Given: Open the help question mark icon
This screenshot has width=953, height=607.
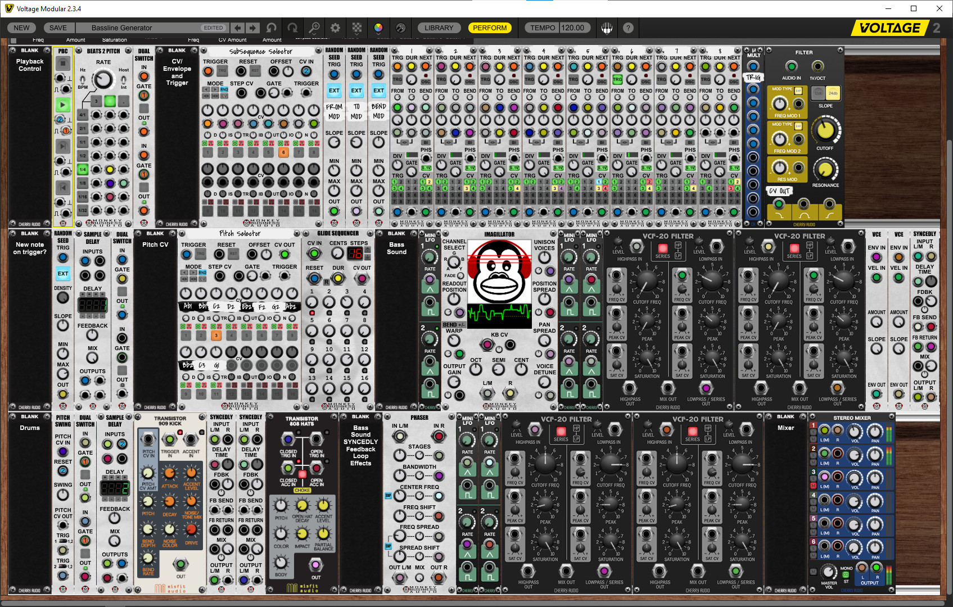Looking at the screenshot, I should pyautogui.click(x=628, y=28).
